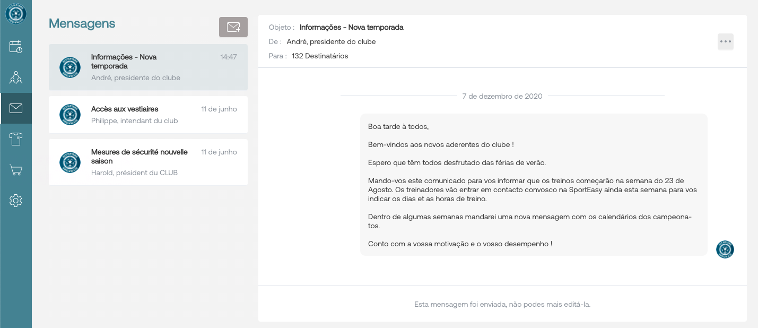The height and width of the screenshot is (328, 758).
Task: Open 'Informações - Nova temporada' message
Action: click(148, 67)
